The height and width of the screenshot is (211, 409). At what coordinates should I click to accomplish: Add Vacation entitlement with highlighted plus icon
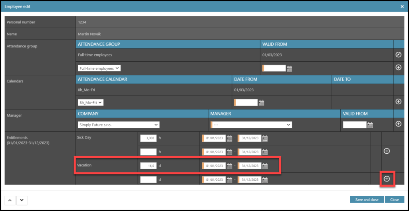pyautogui.click(x=387, y=179)
